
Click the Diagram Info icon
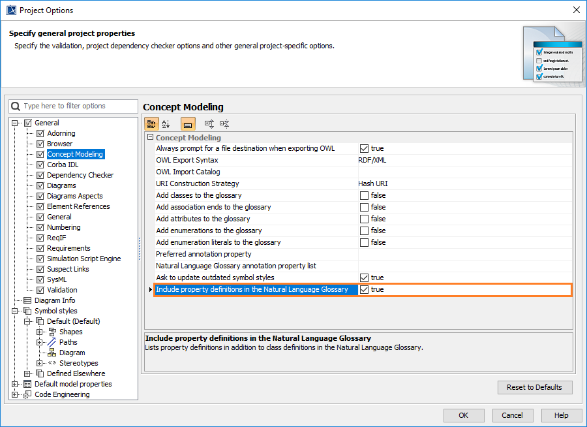pos(28,300)
